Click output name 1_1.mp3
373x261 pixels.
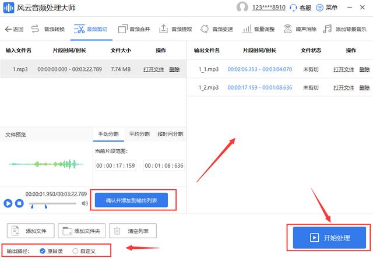209,69
